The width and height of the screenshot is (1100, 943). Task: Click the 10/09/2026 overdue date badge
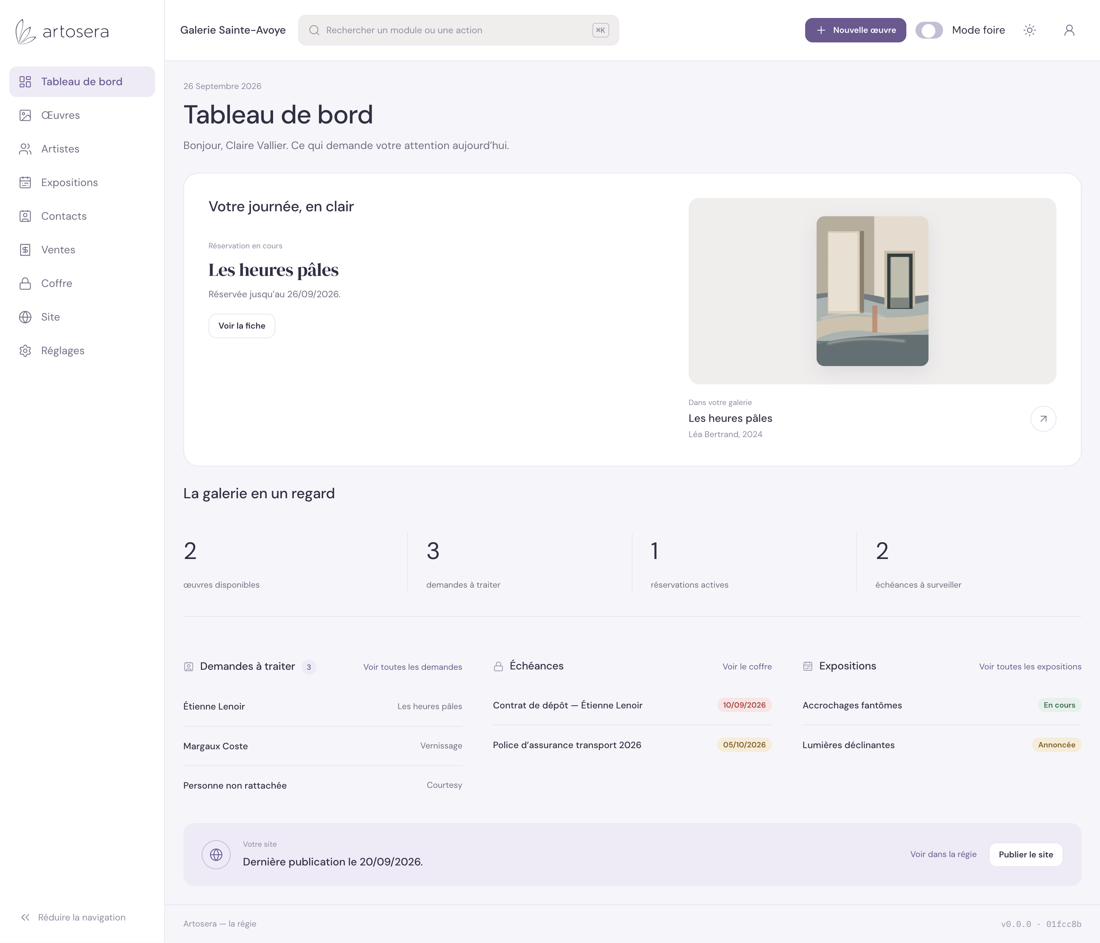[744, 705]
